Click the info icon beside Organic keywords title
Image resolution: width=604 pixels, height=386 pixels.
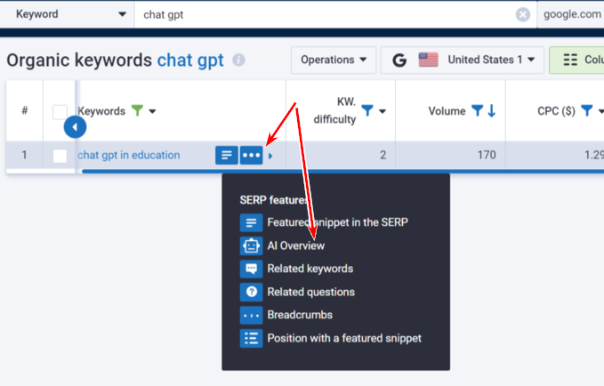[x=238, y=60]
